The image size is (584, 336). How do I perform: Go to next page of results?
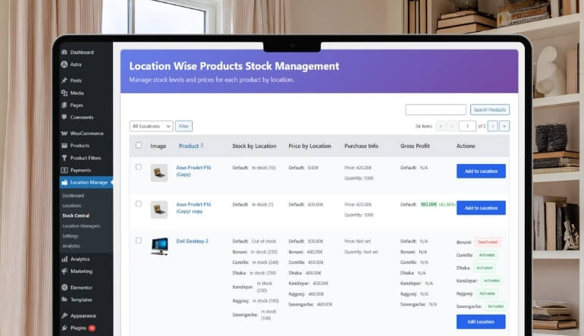coord(493,126)
